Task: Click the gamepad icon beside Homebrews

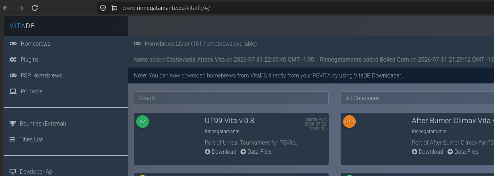Action: pyautogui.click(x=13, y=44)
